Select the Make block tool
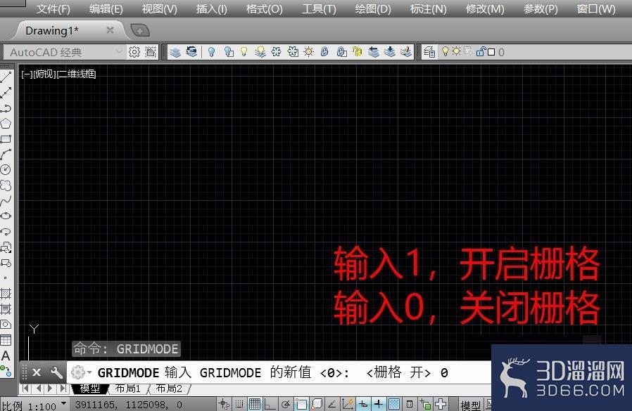Image resolution: width=632 pixels, height=411 pixels. [x=6, y=263]
